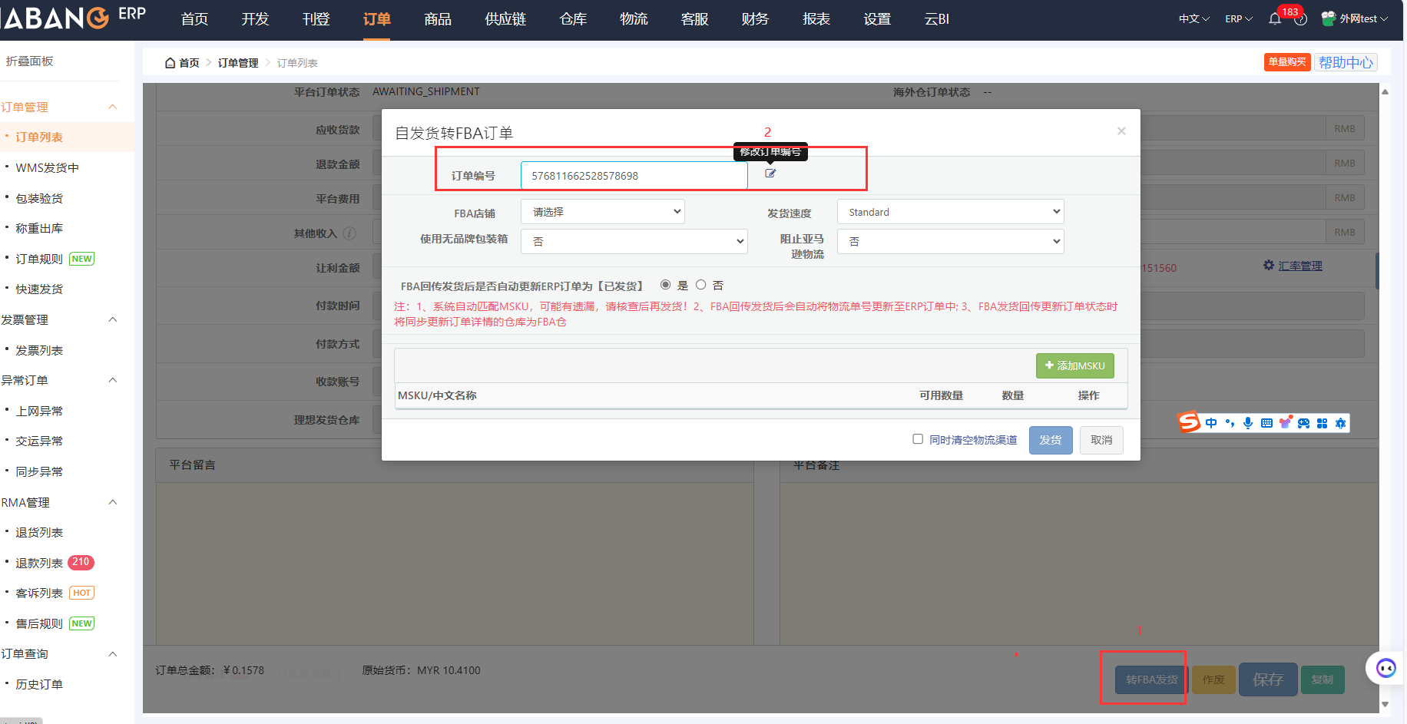
Task: Click the edit pencil to modify order number
Action: pyautogui.click(x=770, y=174)
